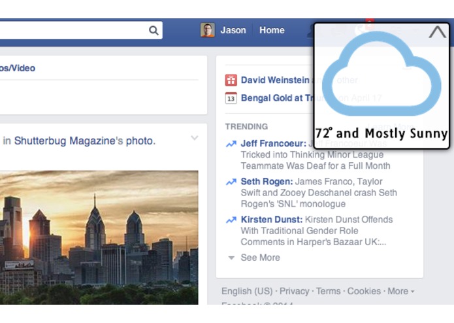Open the Home tab
454x323 pixels.
click(272, 30)
